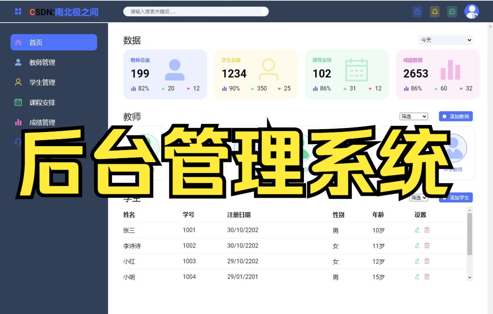This screenshot has height=314, width=493.
Task: Click the 添加教师 button
Action: (456, 116)
